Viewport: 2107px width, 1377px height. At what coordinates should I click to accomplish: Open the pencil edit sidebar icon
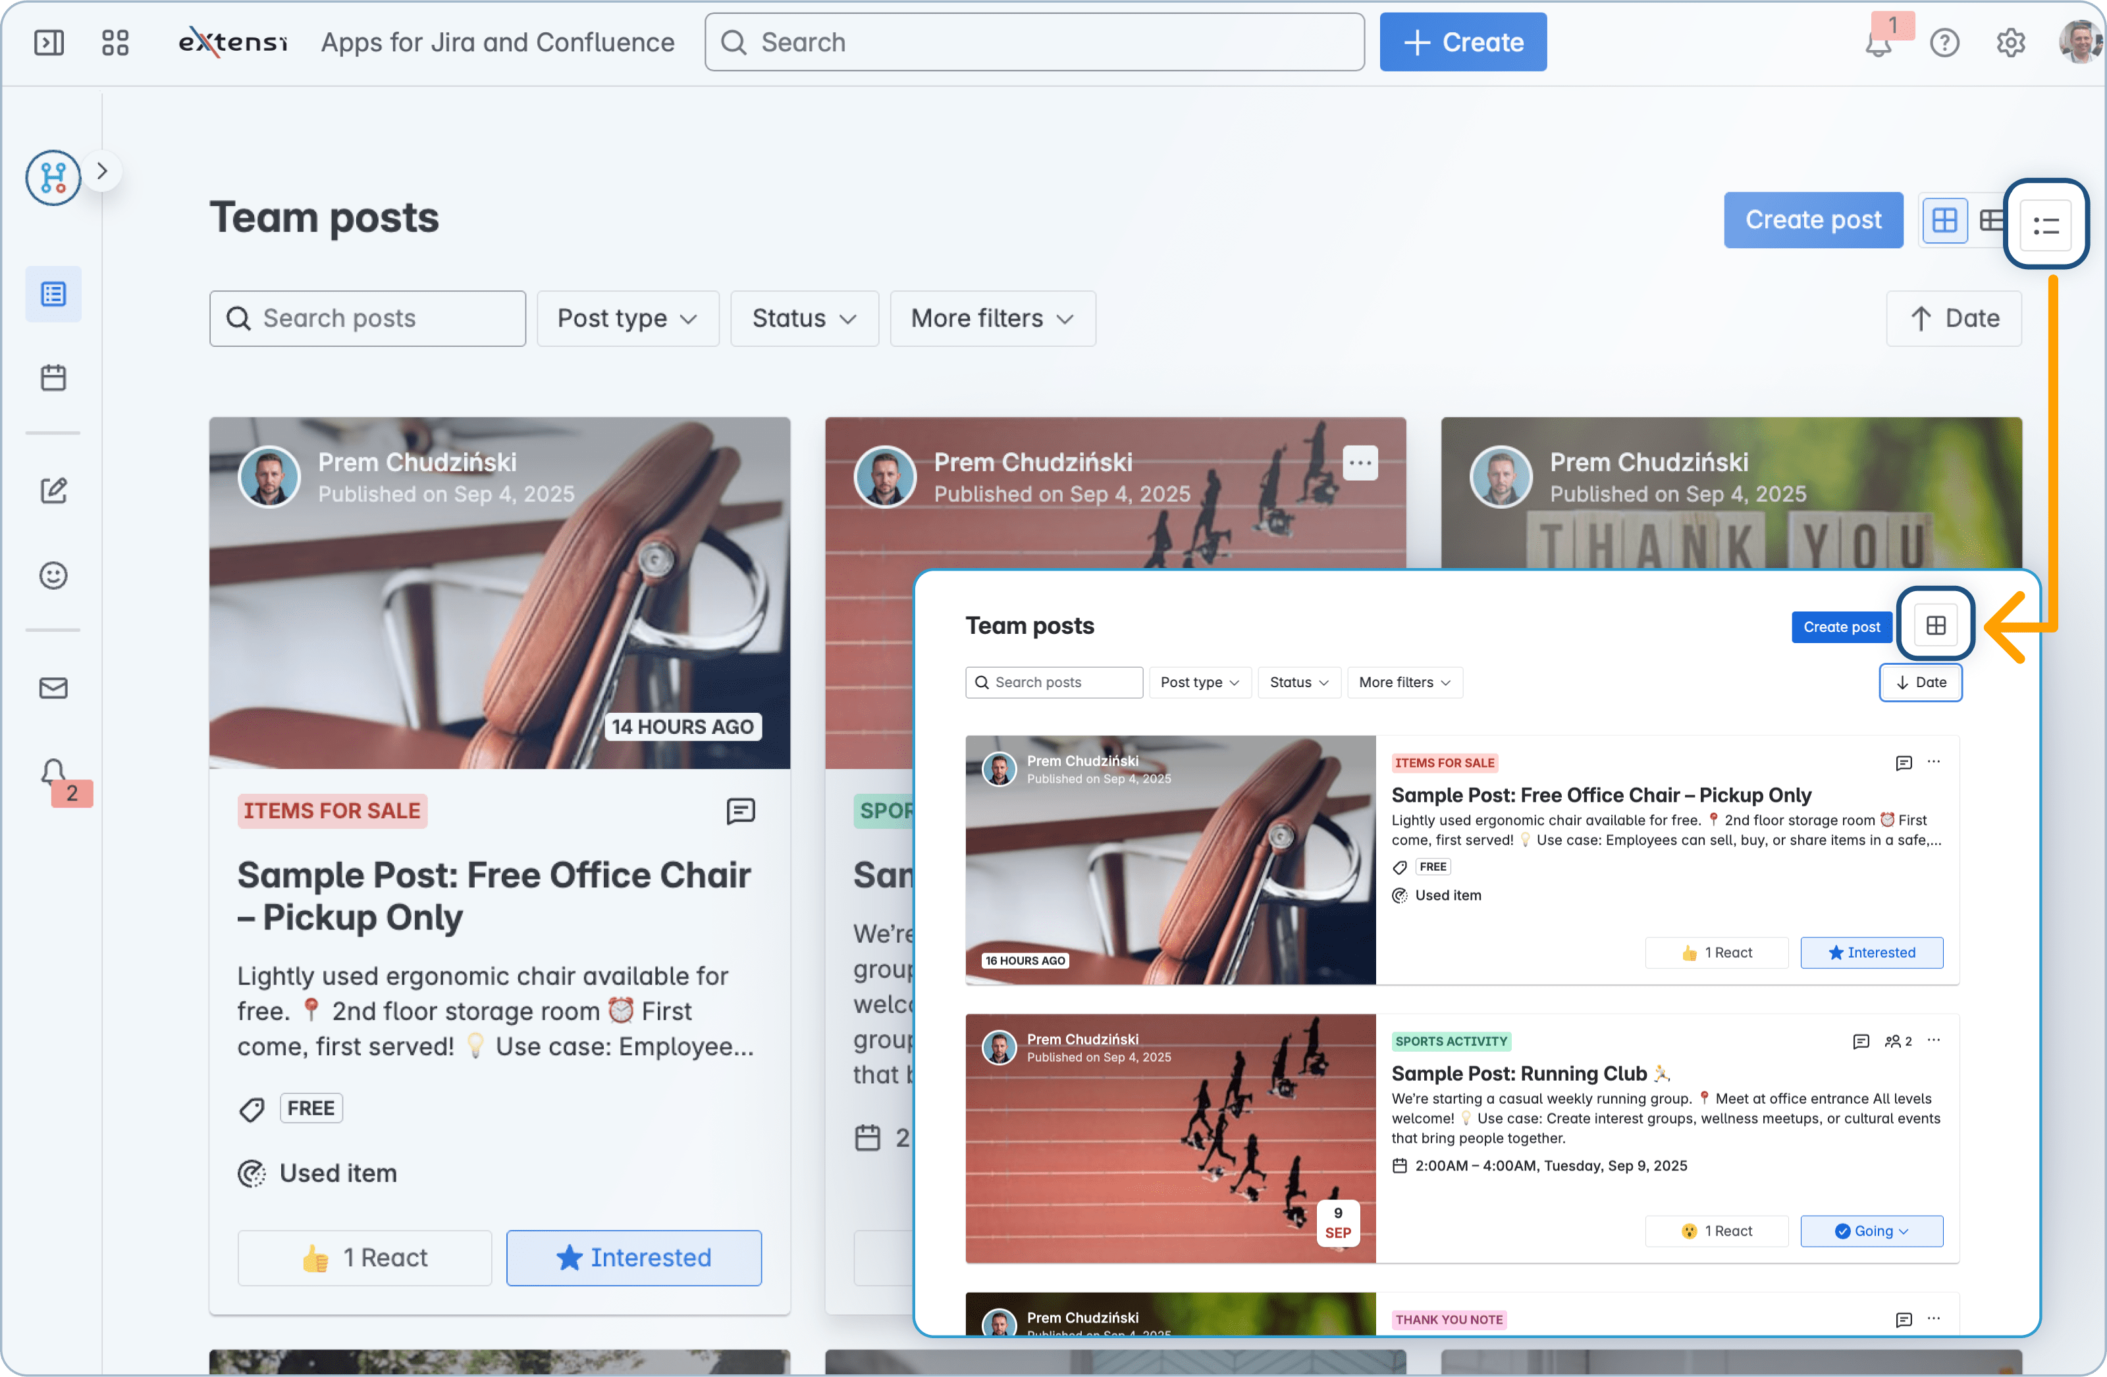53,490
